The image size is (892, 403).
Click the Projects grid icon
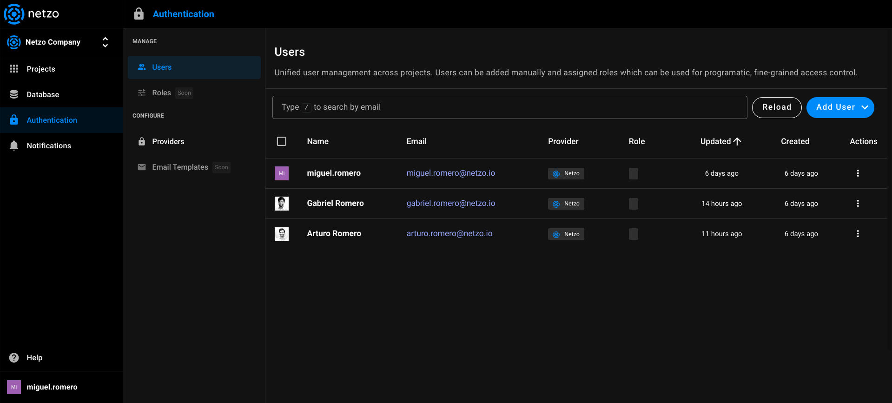click(x=14, y=69)
